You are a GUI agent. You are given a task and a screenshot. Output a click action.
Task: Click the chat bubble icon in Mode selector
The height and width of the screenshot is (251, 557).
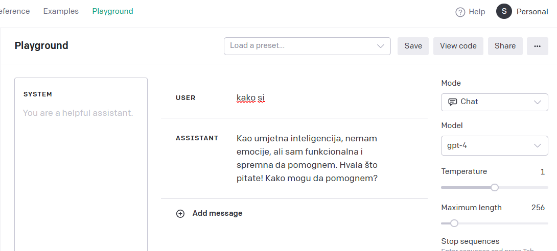pyautogui.click(x=453, y=102)
